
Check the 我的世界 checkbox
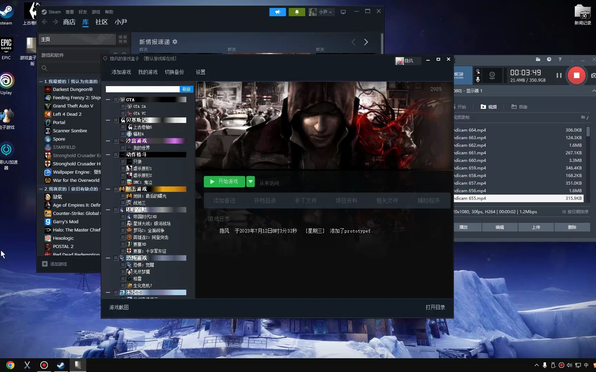[x=123, y=148]
